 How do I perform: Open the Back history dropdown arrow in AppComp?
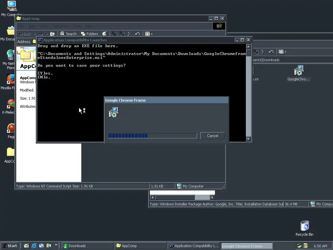point(35,34)
